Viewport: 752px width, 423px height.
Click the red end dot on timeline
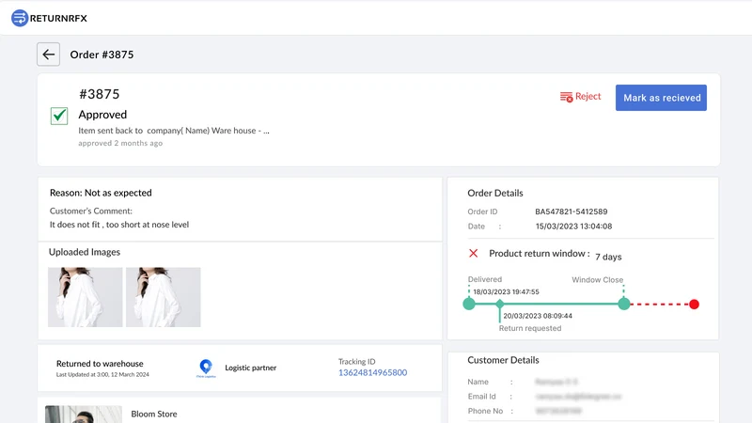pyautogui.click(x=694, y=304)
